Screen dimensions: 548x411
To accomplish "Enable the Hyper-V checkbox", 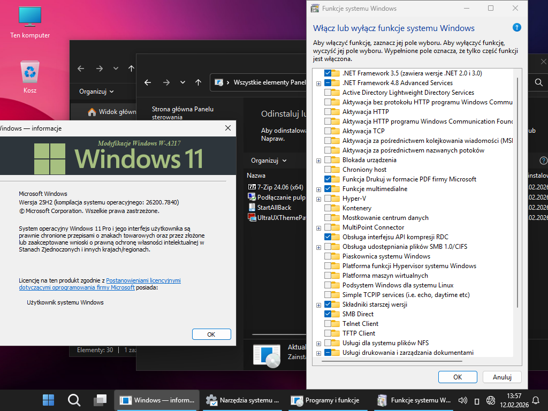I will coord(328,199).
